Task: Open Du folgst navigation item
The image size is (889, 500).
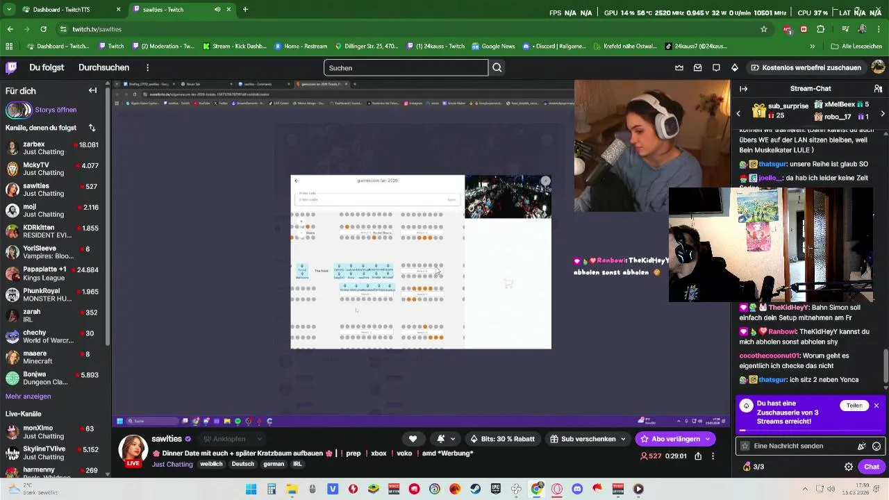Action: point(47,67)
